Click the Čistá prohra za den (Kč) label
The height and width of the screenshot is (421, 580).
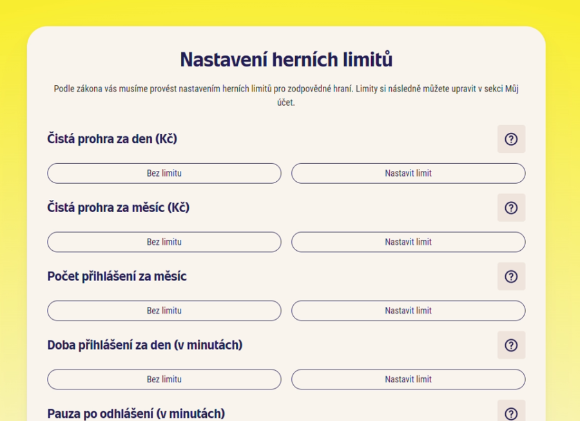(x=112, y=139)
